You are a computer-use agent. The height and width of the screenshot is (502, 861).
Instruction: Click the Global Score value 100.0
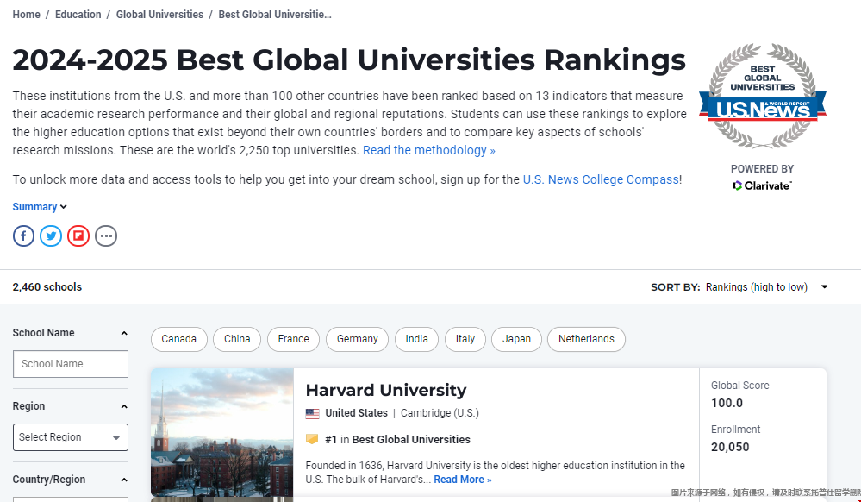727,403
